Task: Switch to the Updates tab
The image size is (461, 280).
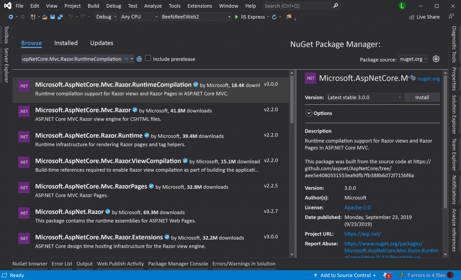Action: [101, 43]
